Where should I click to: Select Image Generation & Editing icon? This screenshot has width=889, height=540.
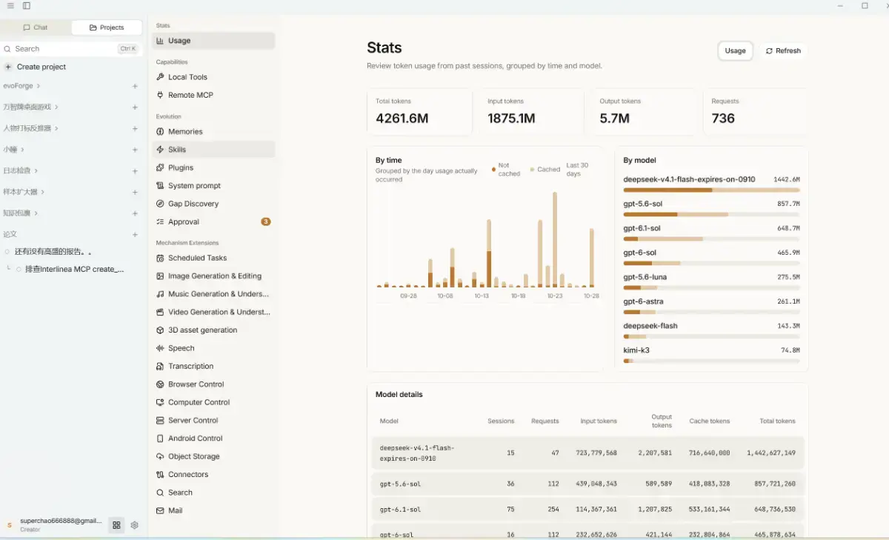click(x=160, y=276)
